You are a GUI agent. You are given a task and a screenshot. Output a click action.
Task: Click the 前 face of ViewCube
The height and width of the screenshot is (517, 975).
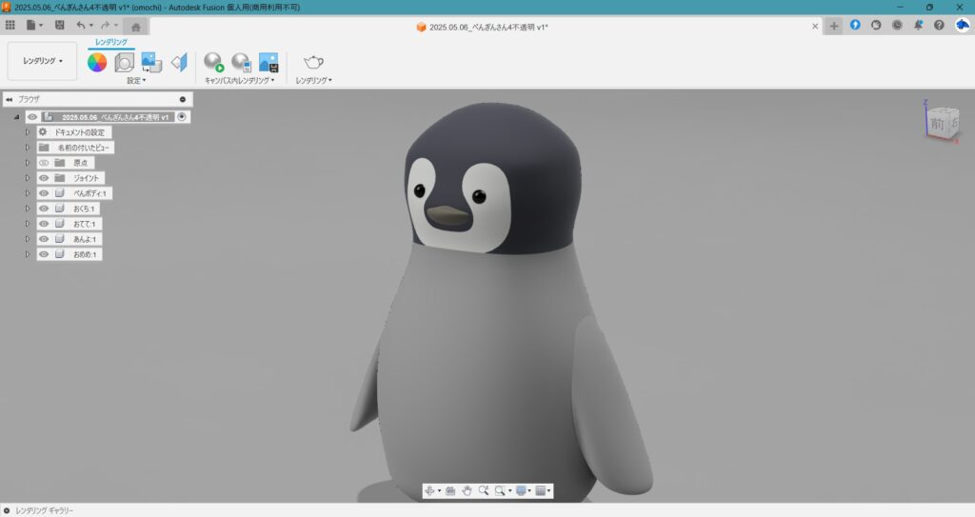pyautogui.click(x=937, y=124)
